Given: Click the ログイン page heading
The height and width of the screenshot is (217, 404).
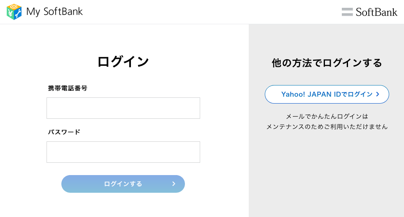Looking at the screenshot, I should point(123,62).
